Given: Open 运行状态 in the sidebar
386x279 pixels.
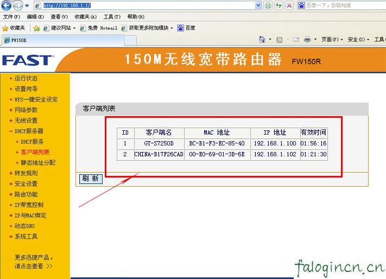Looking at the screenshot, I should point(26,79).
